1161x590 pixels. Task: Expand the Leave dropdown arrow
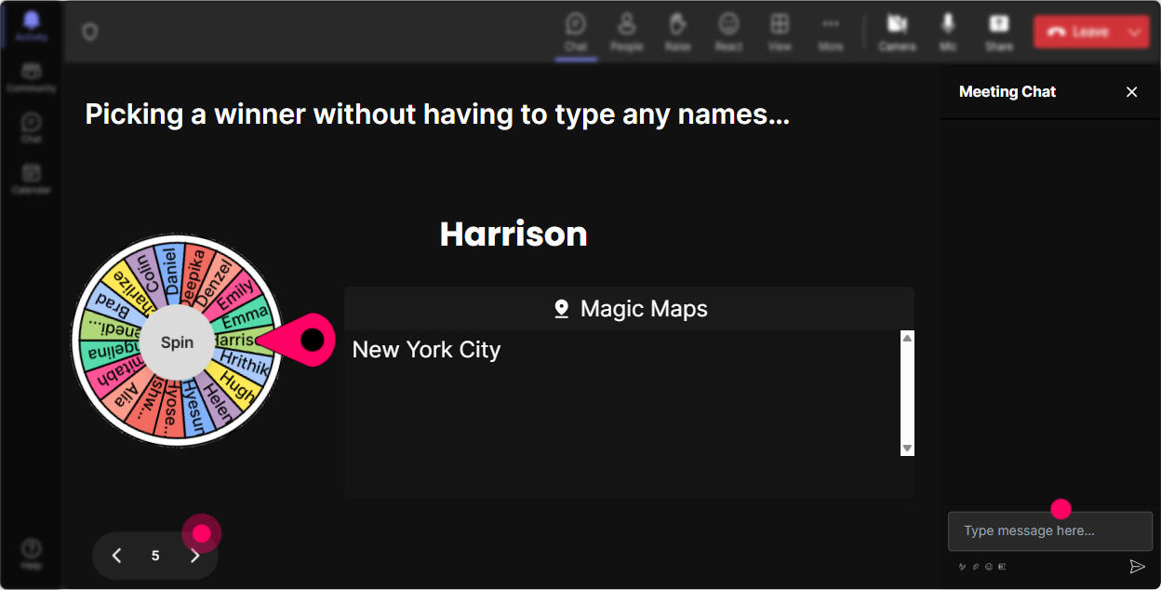pyautogui.click(x=1135, y=32)
